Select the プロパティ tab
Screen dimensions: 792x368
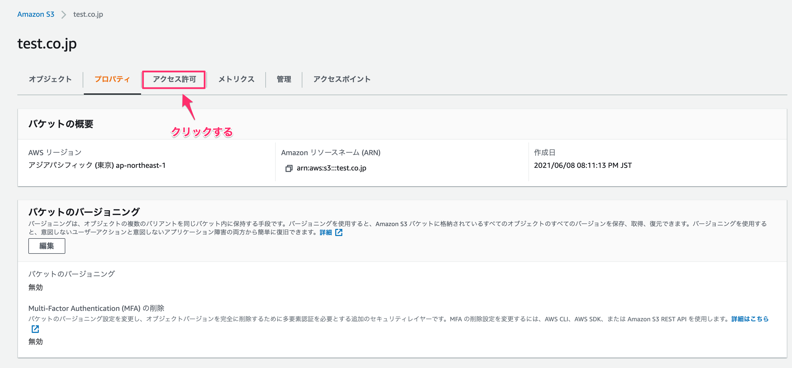[x=112, y=79]
